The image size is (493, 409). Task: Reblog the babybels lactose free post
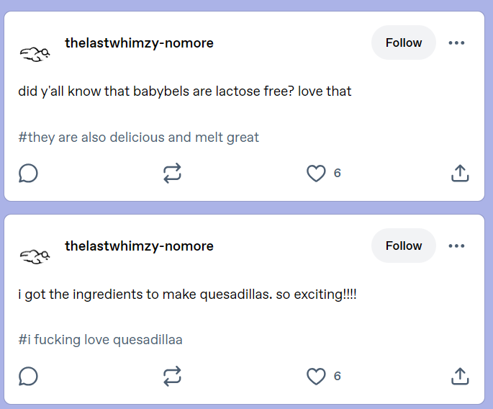click(172, 173)
